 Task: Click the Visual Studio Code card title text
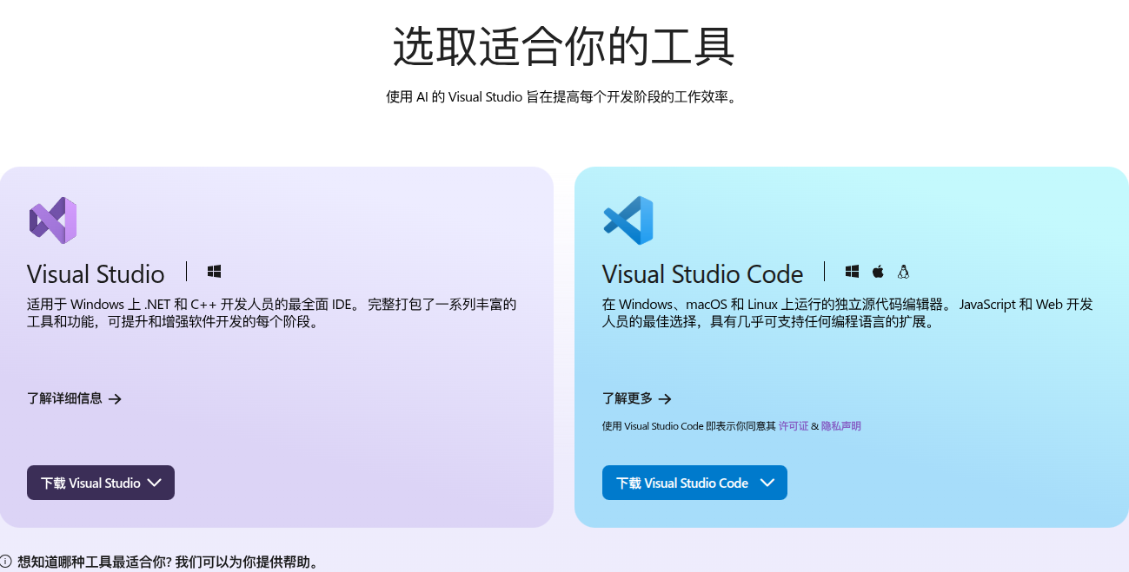click(702, 274)
